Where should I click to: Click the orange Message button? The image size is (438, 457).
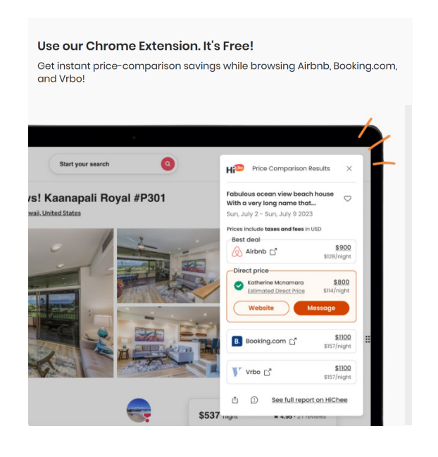point(321,308)
